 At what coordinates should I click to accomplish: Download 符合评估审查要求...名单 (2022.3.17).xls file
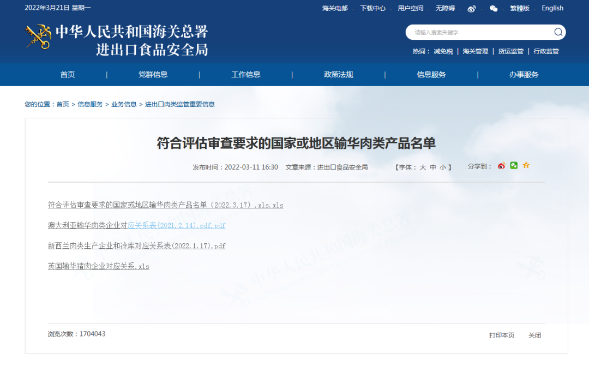pyautogui.click(x=166, y=205)
